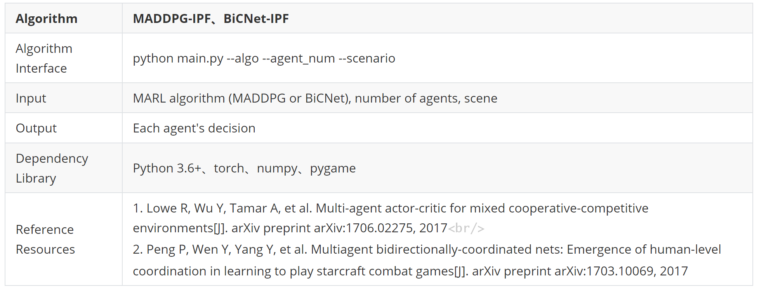759x296 pixels.
Task: Click the Python 3.6+ dependencies text
Action: coord(244,168)
